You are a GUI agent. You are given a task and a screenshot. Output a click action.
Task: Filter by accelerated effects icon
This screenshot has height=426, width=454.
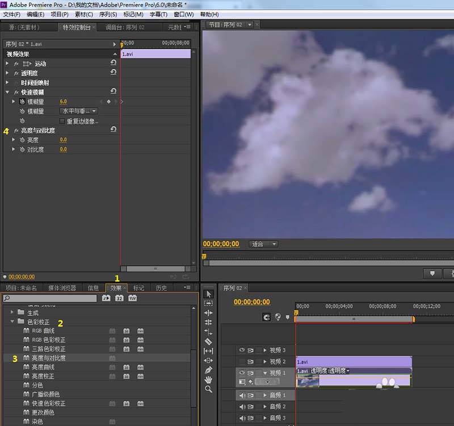pos(106,298)
